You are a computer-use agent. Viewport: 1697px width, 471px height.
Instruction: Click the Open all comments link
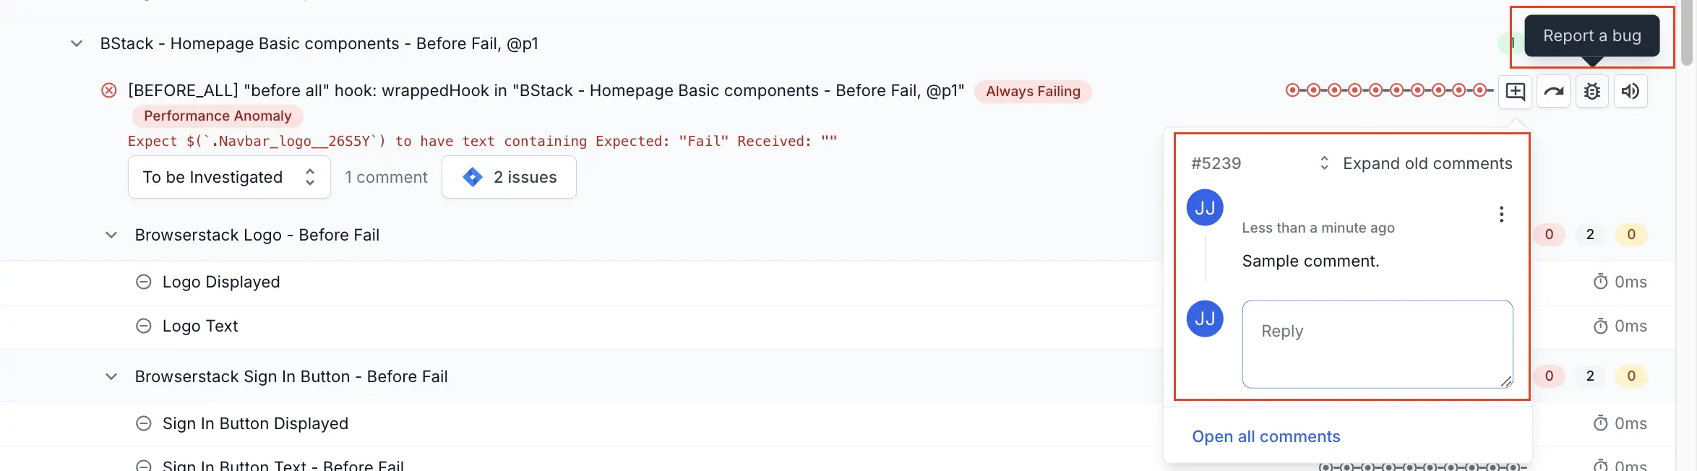[x=1266, y=436]
